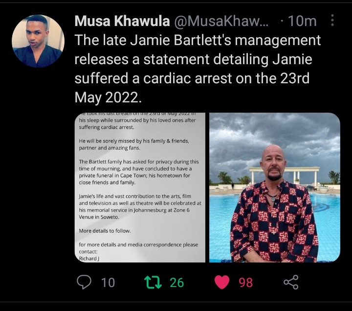Click the 'private funeral in Cape Town' line
This screenshot has height=311, width=352.
[x=134, y=175]
